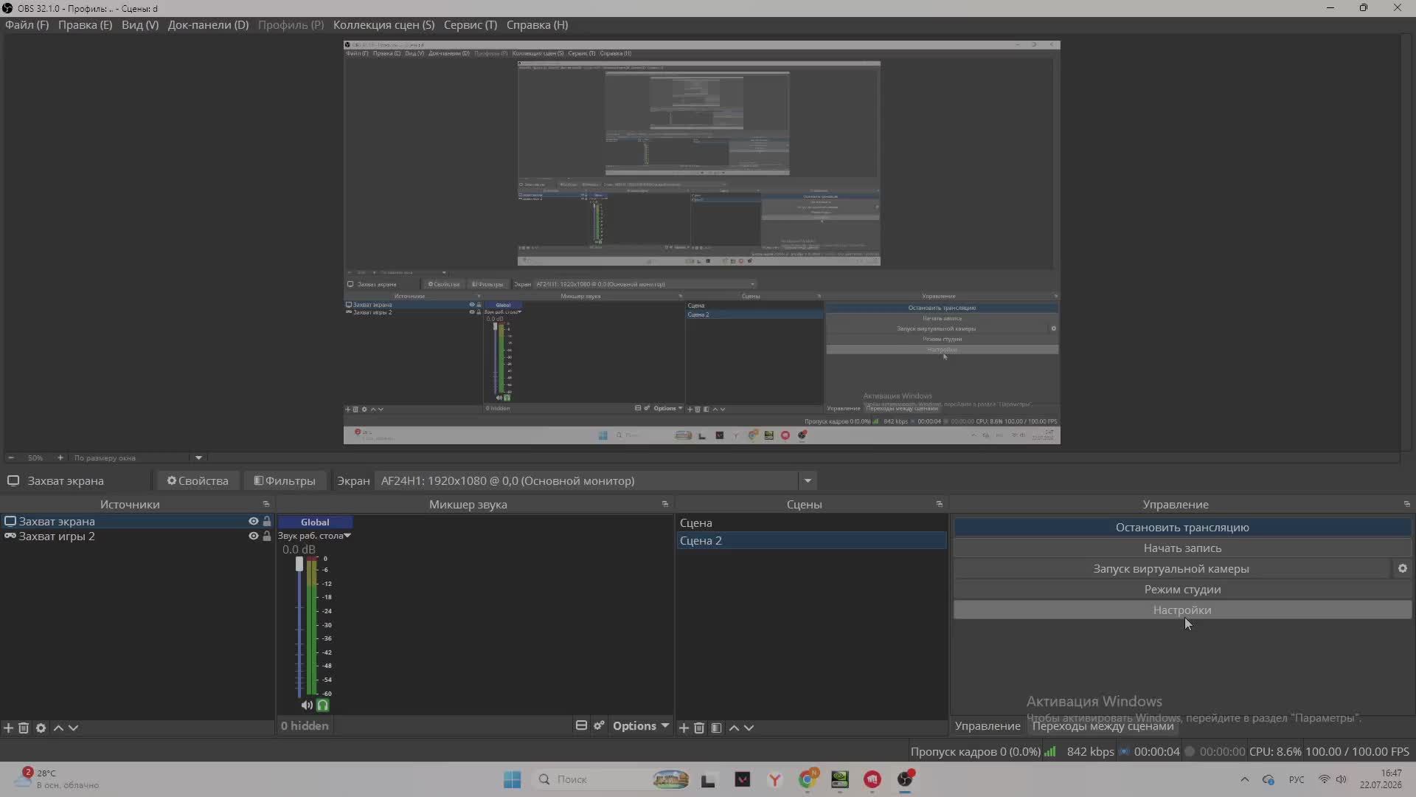Pop out the Audio Mixer dock
The width and height of the screenshot is (1416, 797).
664,504
